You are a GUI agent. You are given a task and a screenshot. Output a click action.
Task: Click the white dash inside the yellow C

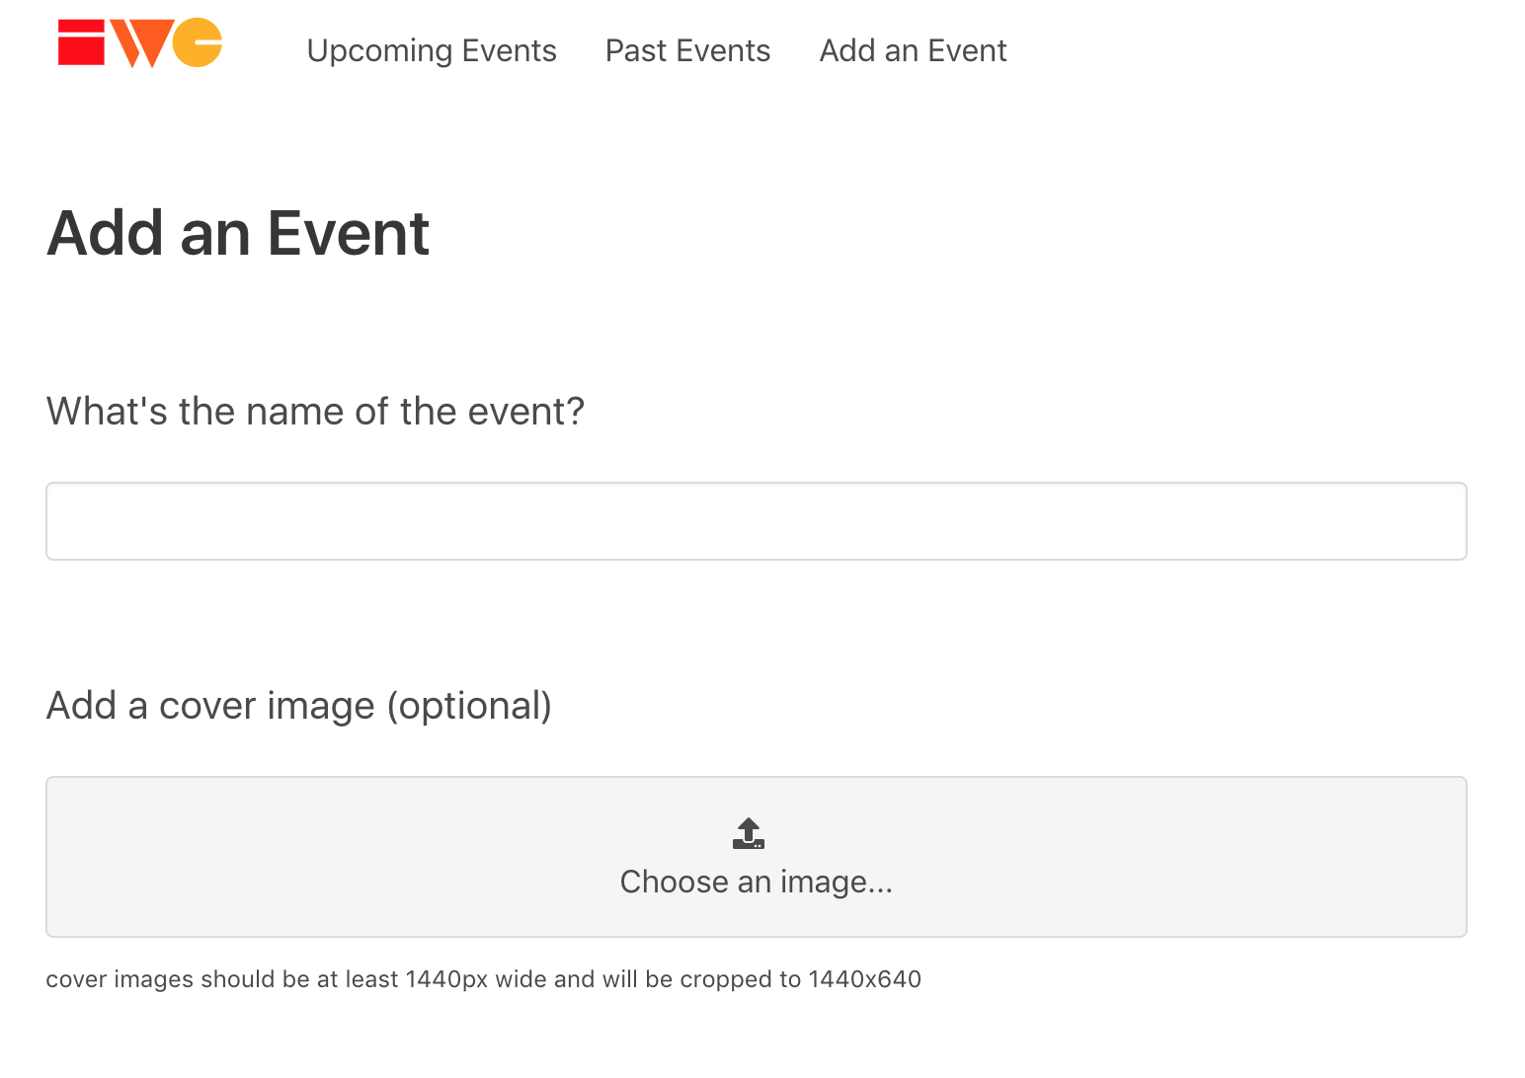click(207, 42)
